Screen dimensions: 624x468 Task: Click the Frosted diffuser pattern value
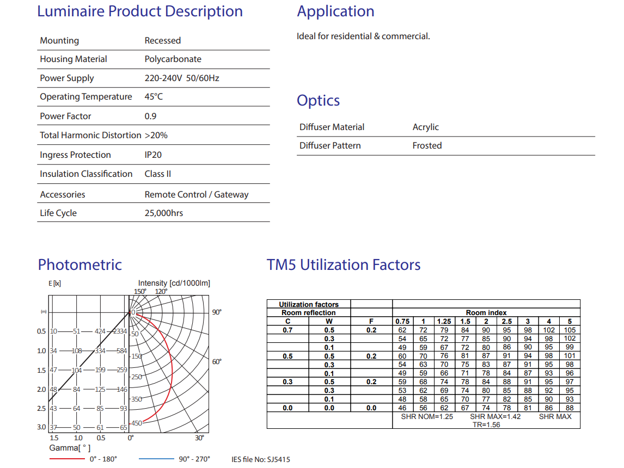click(x=427, y=146)
